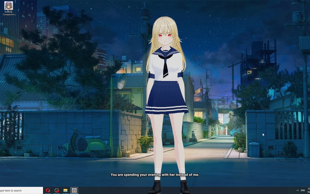The height and width of the screenshot is (194, 310).
Task: Open Opera browser from the taskbar
Action: pos(48,190)
